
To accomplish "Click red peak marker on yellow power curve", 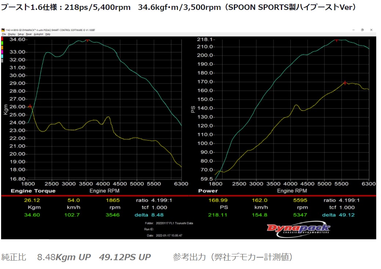I will tap(345, 83).
